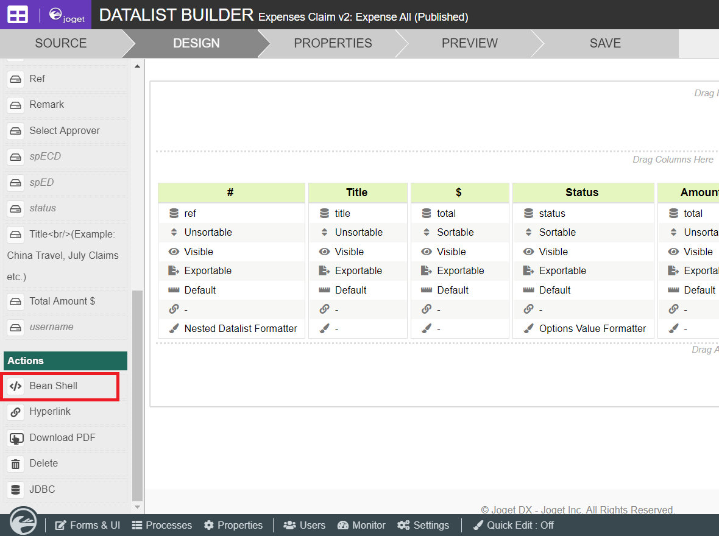This screenshot has height=536, width=719.
Task: Click the Delete trash icon
Action: click(16, 464)
